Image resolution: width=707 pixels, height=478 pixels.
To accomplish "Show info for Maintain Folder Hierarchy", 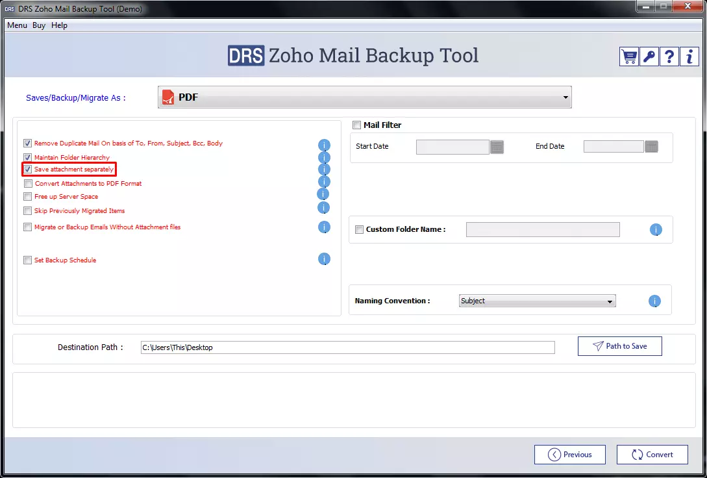I will pyautogui.click(x=324, y=158).
